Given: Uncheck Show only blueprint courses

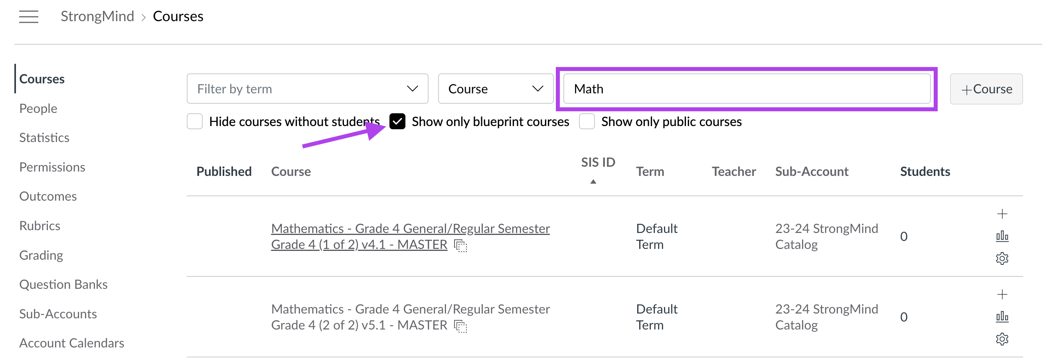Looking at the screenshot, I should click(x=397, y=122).
